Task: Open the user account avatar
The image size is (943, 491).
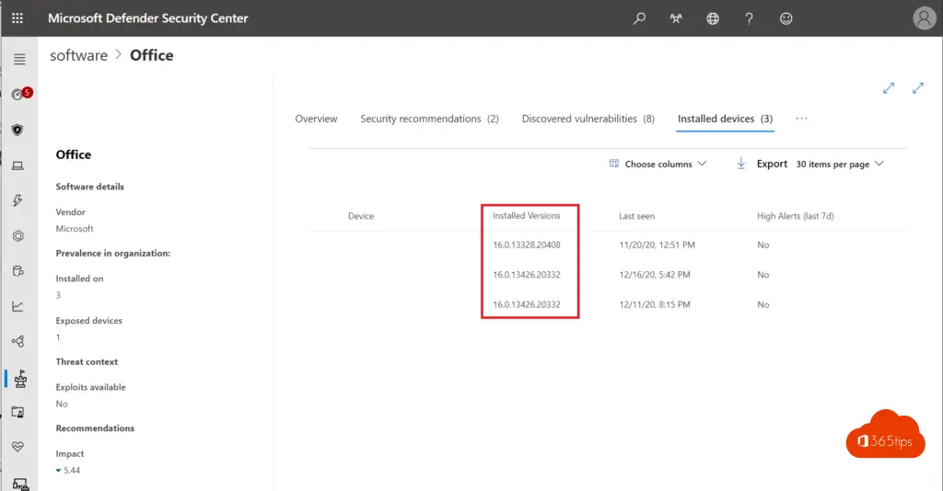Action: (x=925, y=18)
